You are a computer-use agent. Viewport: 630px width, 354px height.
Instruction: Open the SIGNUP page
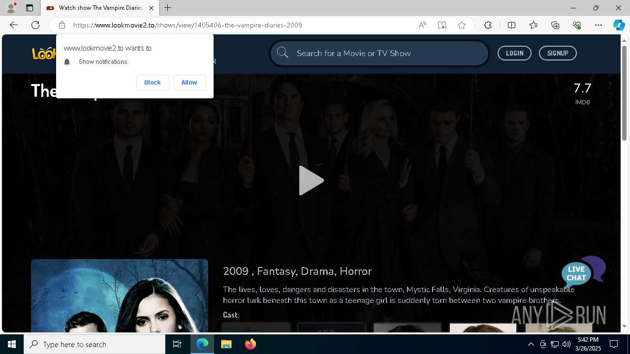coord(558,53)
